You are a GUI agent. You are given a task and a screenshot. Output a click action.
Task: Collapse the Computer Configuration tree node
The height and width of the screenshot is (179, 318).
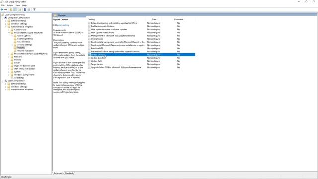(x=3, y=18)
